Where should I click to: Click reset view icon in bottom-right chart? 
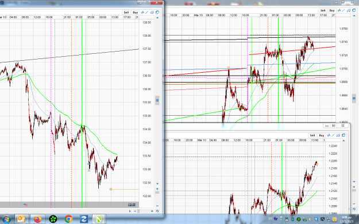(354, 209)
